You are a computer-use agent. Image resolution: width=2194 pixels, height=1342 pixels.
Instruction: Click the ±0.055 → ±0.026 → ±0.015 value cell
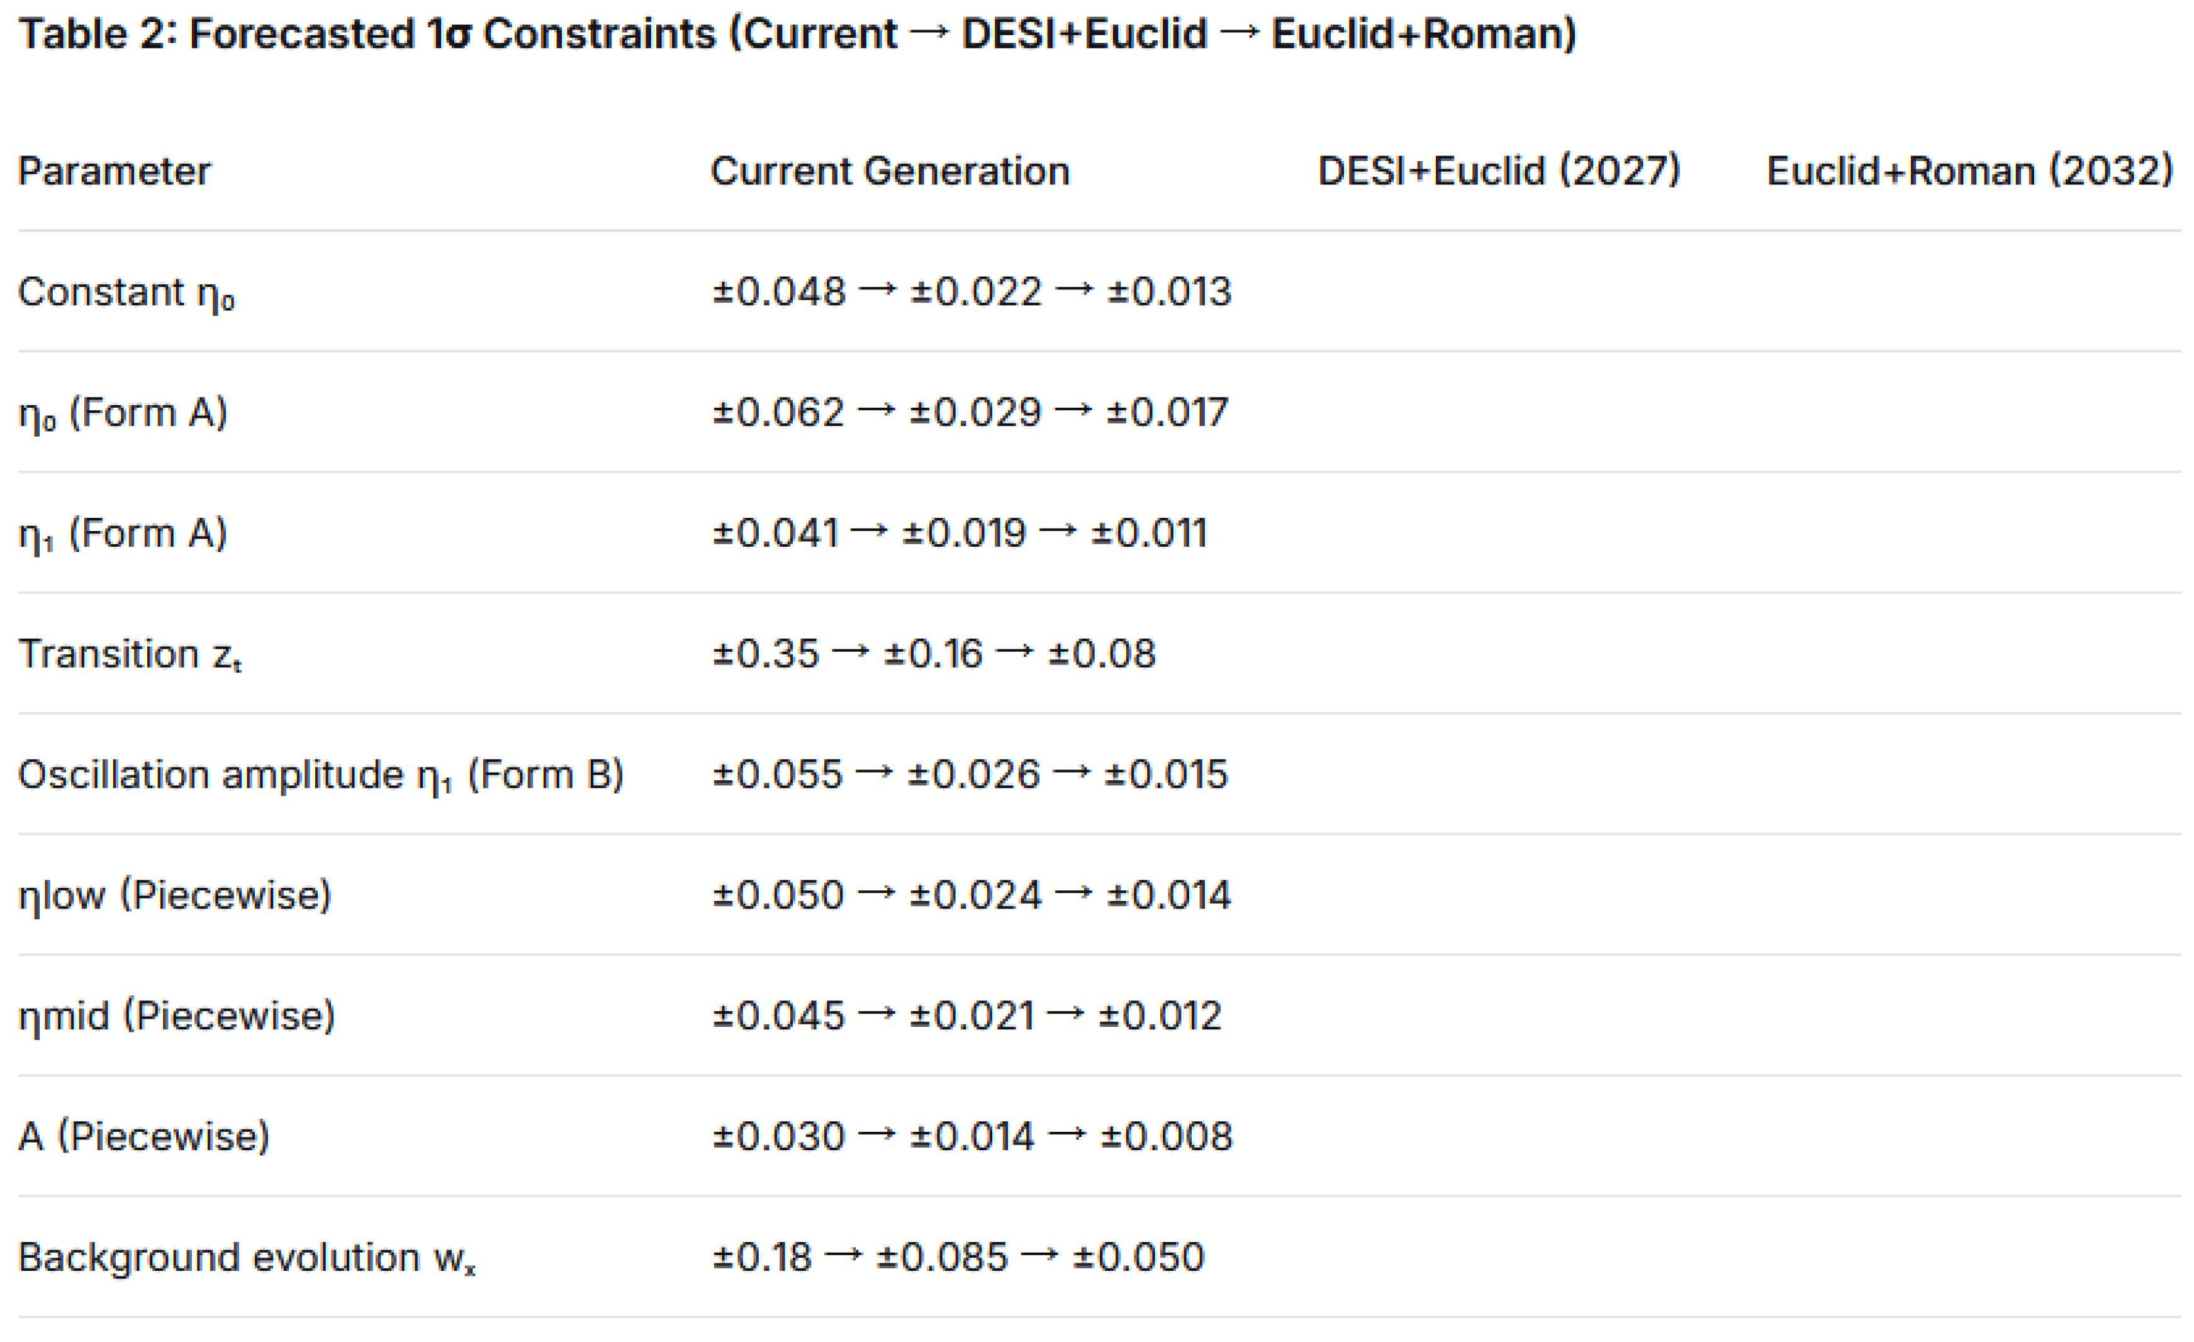point(970,774)
